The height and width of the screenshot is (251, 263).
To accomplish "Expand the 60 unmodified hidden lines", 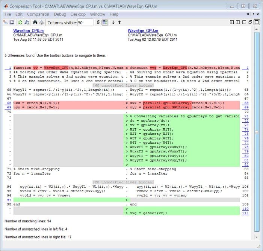I will point(127,85).
